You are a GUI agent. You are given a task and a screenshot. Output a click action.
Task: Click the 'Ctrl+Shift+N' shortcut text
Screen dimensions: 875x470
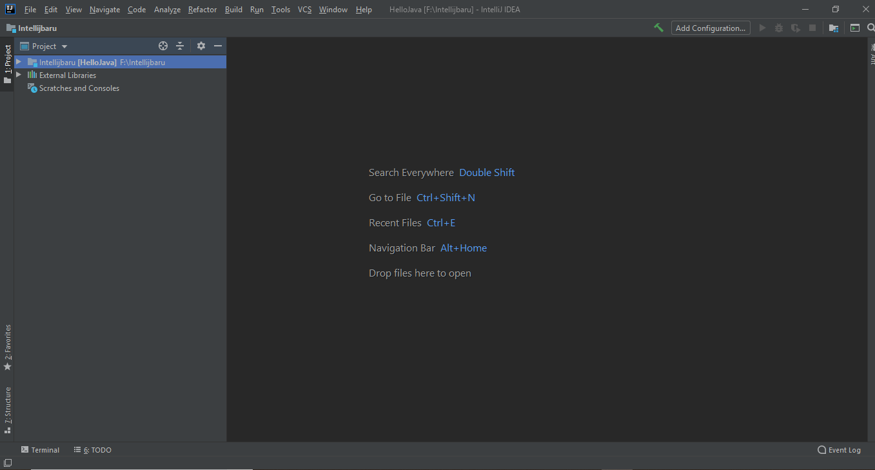[446, 198]
